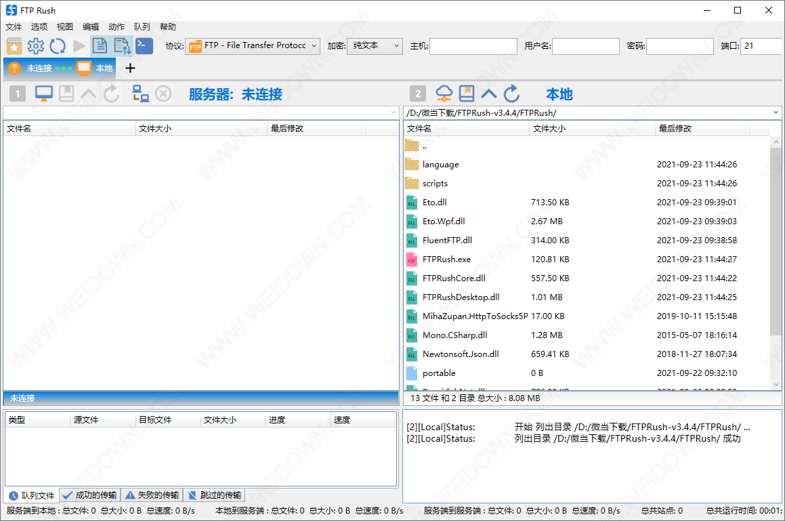Switch to 失败的传输 tab
This screenshot has width=785, height=521.
[x=152, y=495]
